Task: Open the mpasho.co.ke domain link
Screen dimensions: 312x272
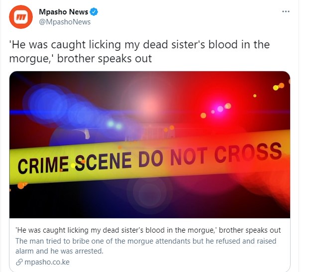Action: [47, 262]
